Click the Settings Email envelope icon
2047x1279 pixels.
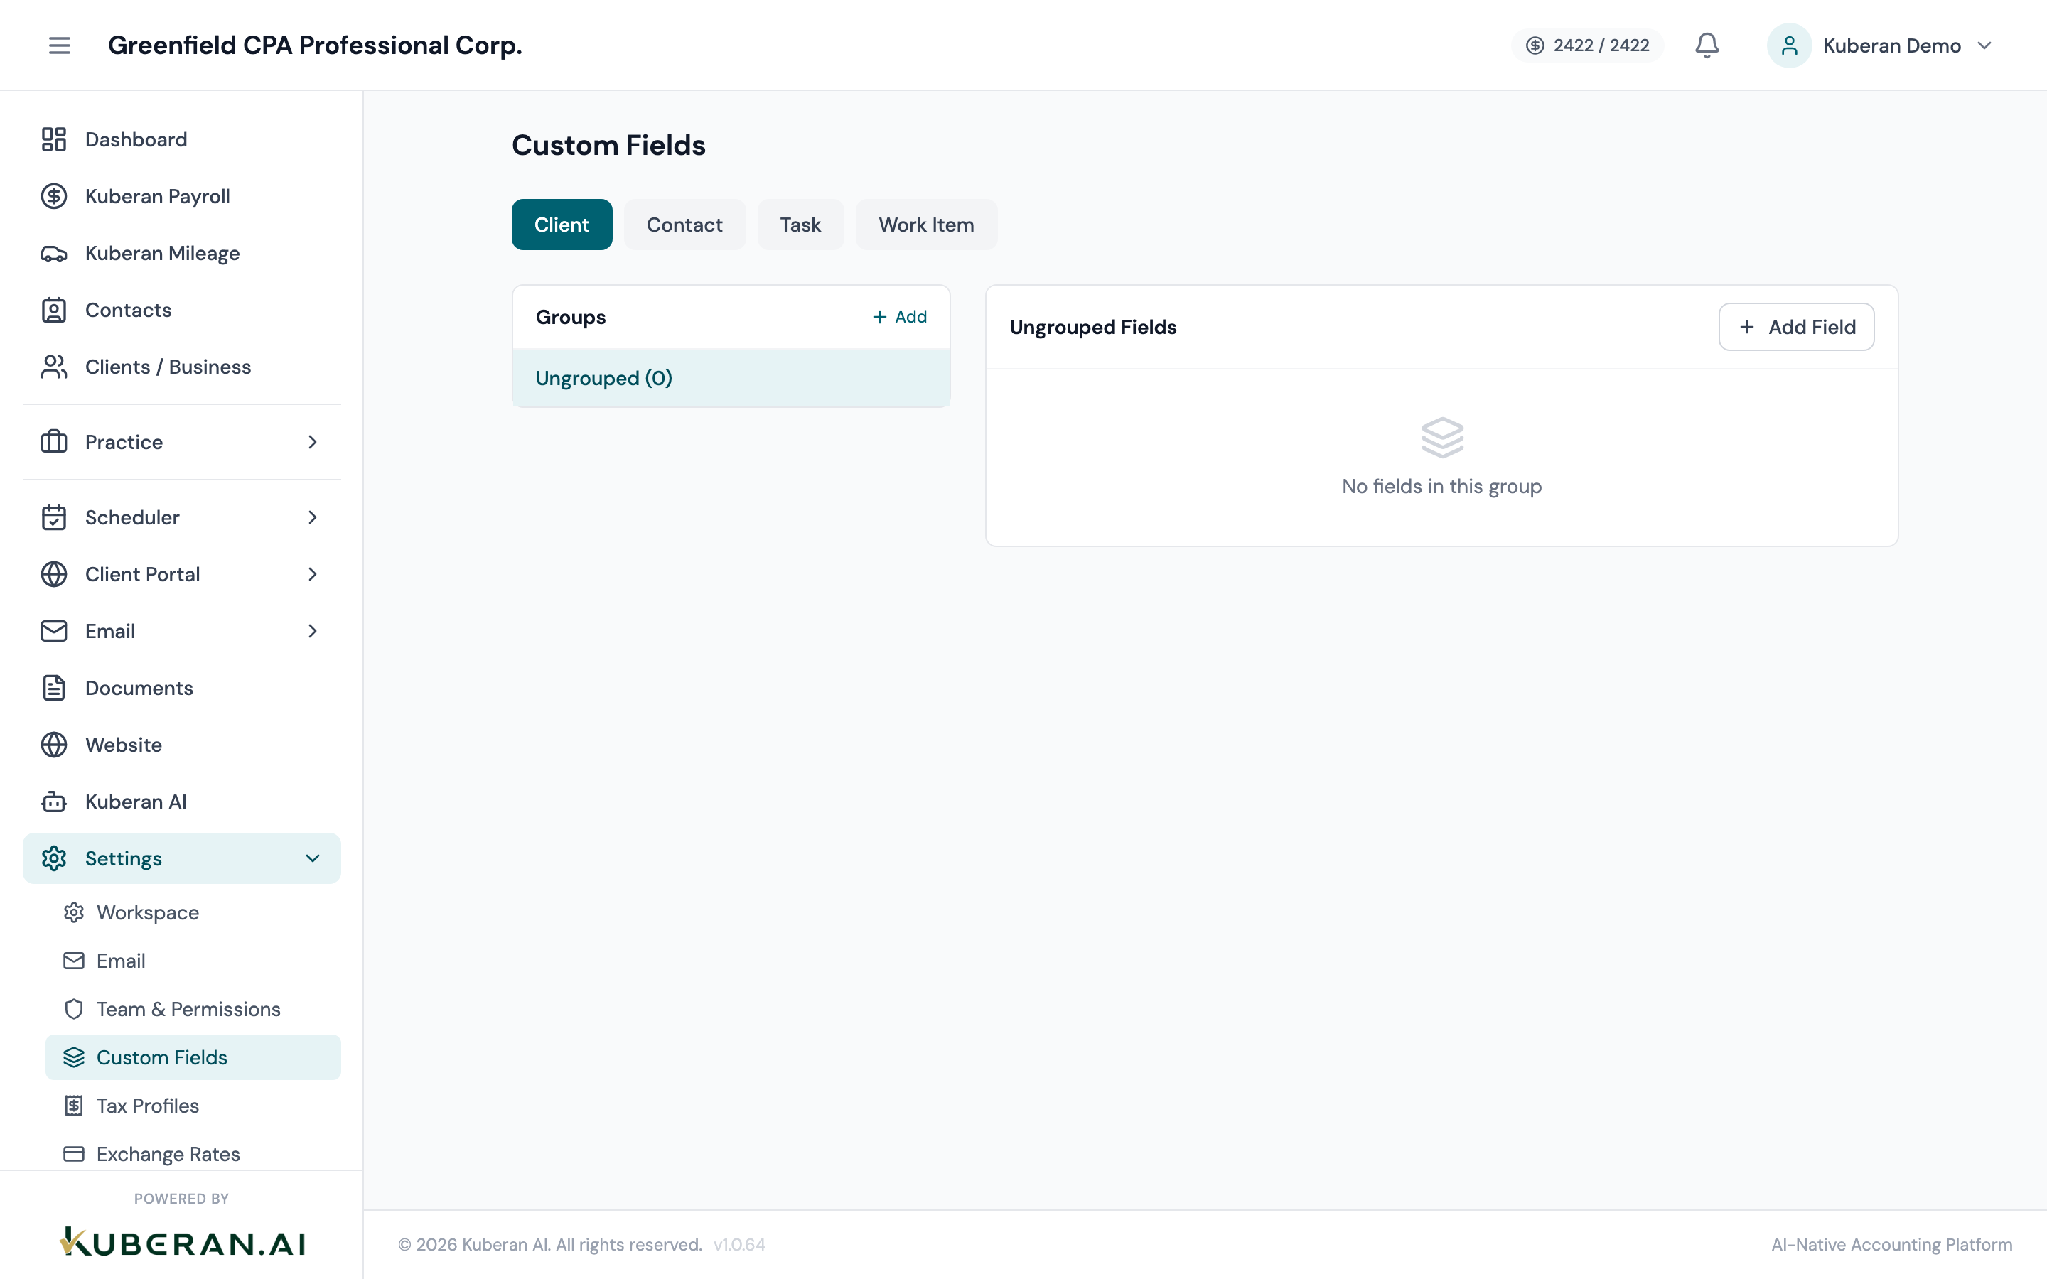click(74, 961)
